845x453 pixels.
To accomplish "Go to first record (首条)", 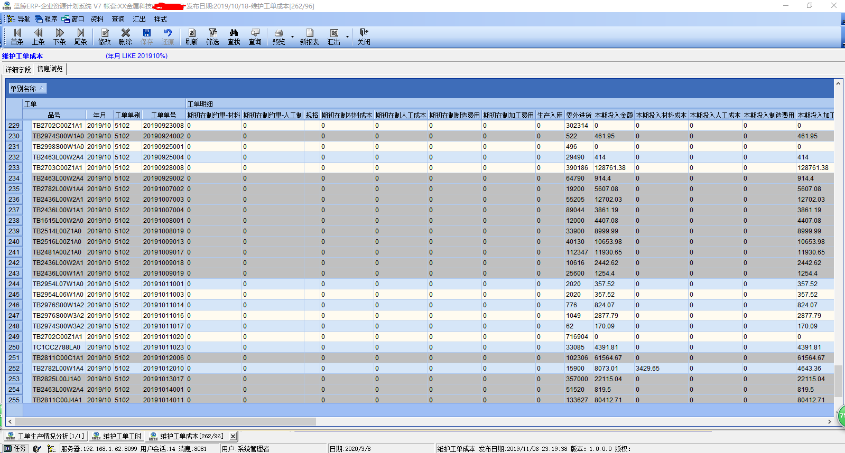I will pos(17,37).
